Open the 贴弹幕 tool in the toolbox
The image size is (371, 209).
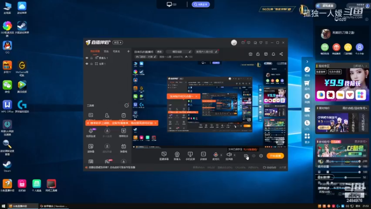(x=91, y=148)
